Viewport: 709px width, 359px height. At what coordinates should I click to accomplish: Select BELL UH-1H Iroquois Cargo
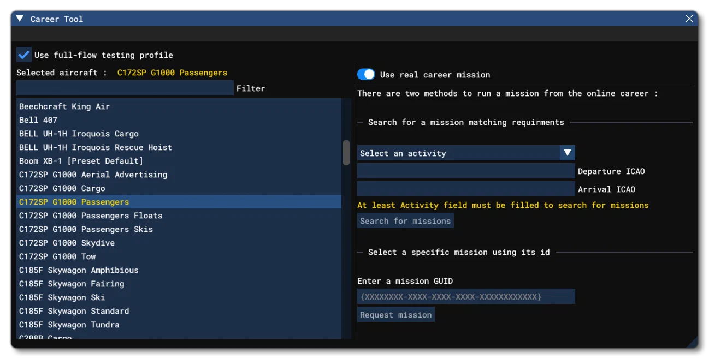179,134
